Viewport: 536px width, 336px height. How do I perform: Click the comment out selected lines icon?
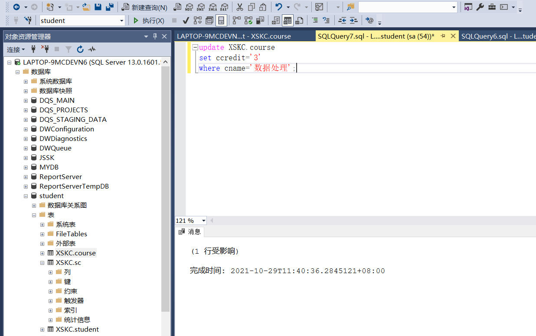(x=315, y=20)
